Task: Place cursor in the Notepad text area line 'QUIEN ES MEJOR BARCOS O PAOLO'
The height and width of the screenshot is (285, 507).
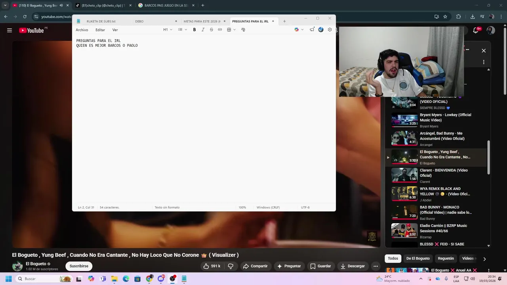Action: [107, 46]
